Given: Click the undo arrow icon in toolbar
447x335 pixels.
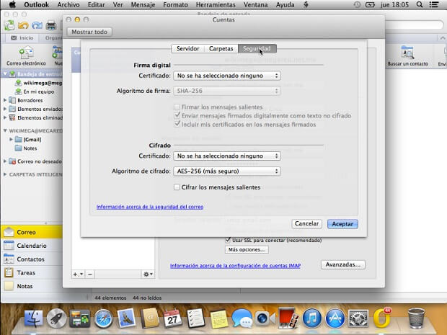Looking at the screenshot, I should pyautogui.click(x=23, y=26).
